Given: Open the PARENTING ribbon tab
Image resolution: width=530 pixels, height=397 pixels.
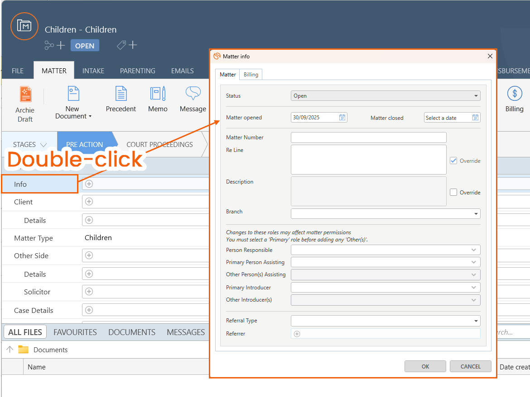Looking at the screenshot, I should coord(137,71).
